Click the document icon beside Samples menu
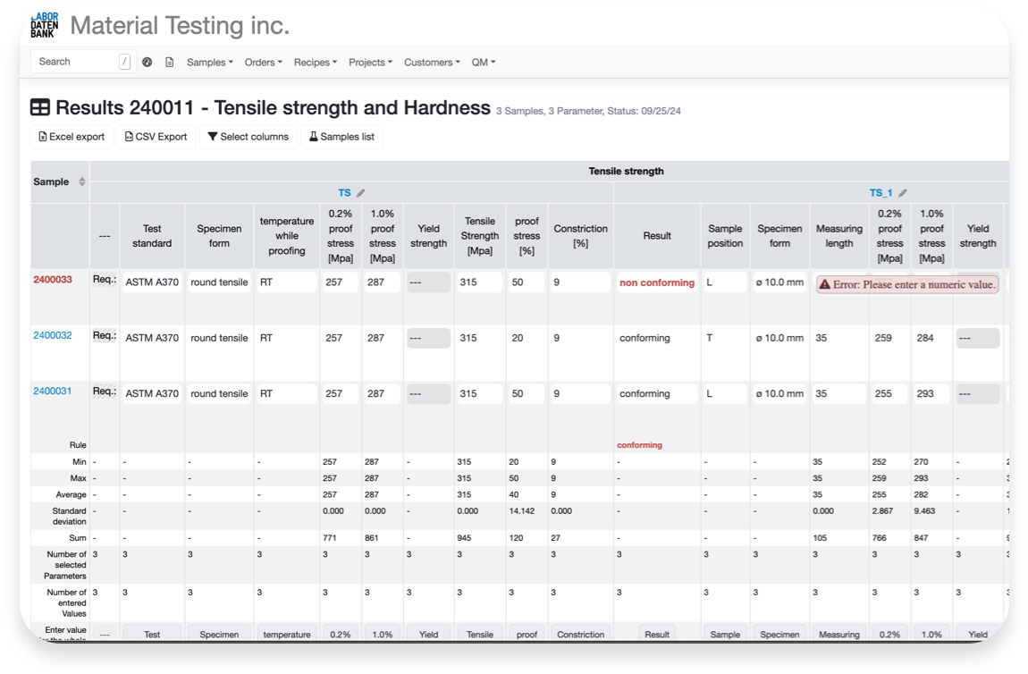 tap(170, 63)
